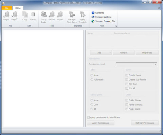Image resolution: width=163 pixels, height=135 pixels.
Task: Collapse the ribbon with the chevron
Action: point(159,8)
